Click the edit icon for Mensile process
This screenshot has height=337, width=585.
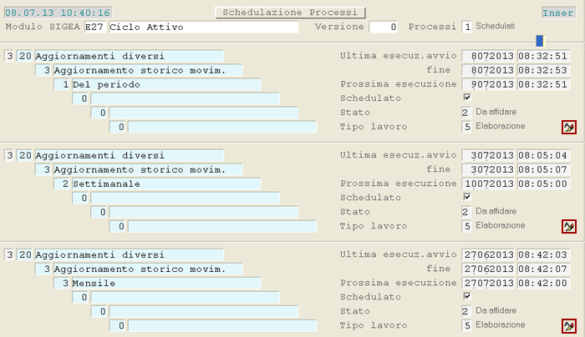click(x=569, y=325)
